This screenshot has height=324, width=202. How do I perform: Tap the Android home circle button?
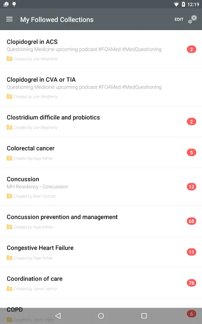tap(101, 316)
